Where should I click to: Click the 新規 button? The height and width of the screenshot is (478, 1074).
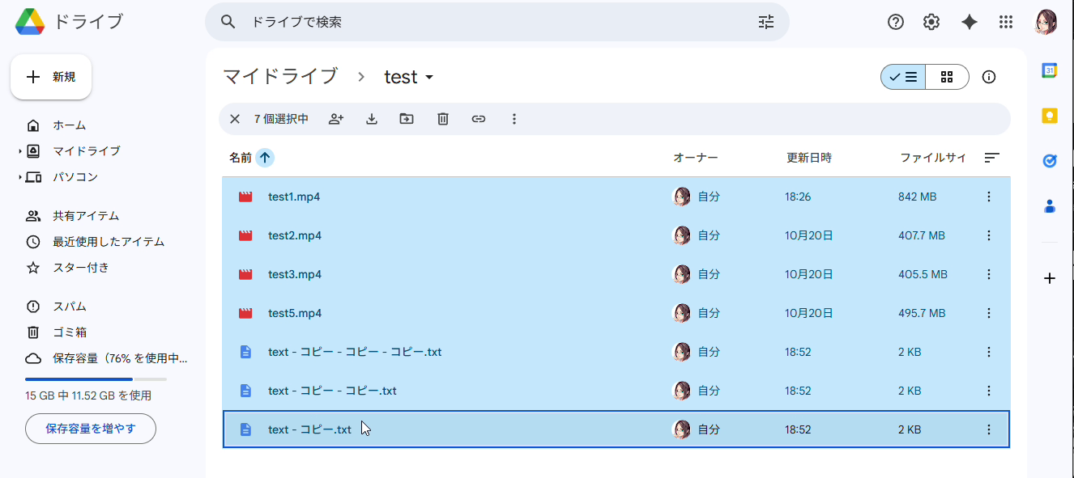(51, 77)
